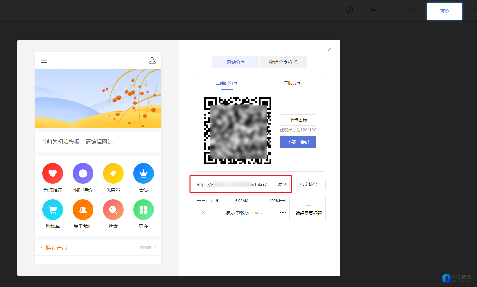
Task: Select the 关于我们 icon
Action: click(x=83, y=210)
